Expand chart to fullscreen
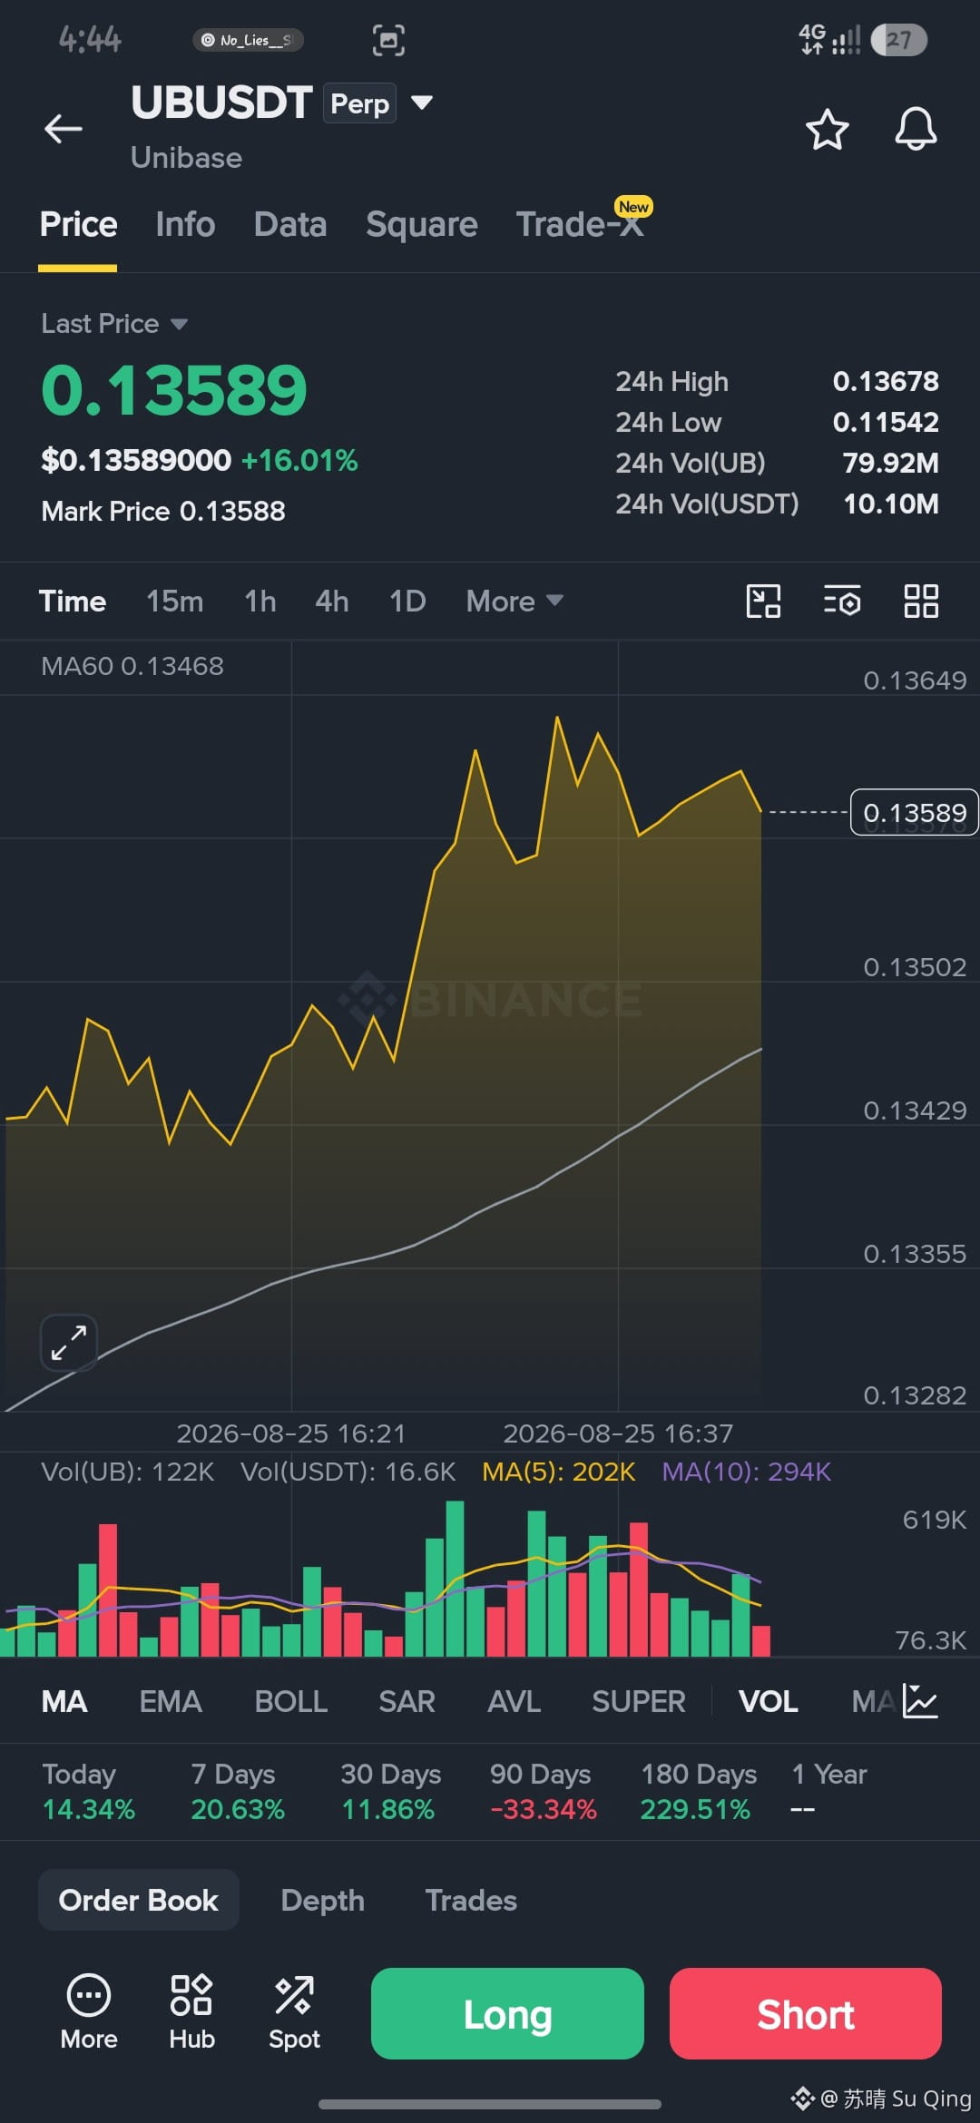Screen dimensions: 980x2123 (69, 1343)
